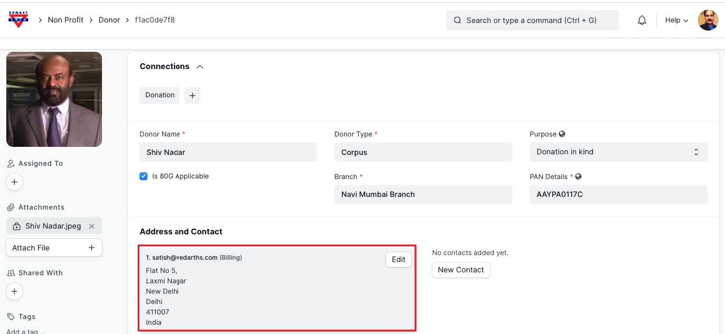Edit the billing address
The width and height of the screenshot is (725, 334).
coord(398,260)
